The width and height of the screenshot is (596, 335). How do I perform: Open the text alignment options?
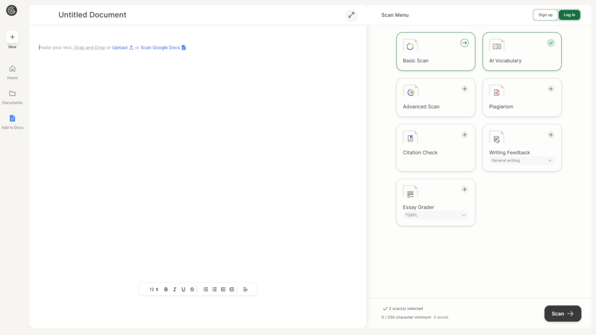click(x=245, y=290)
